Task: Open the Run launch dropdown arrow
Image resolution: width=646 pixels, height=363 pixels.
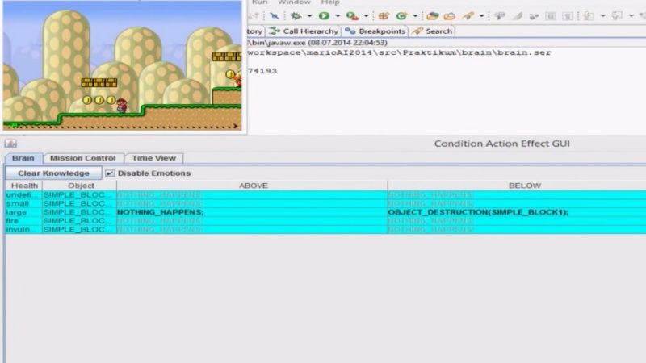Action: [338, 16]
